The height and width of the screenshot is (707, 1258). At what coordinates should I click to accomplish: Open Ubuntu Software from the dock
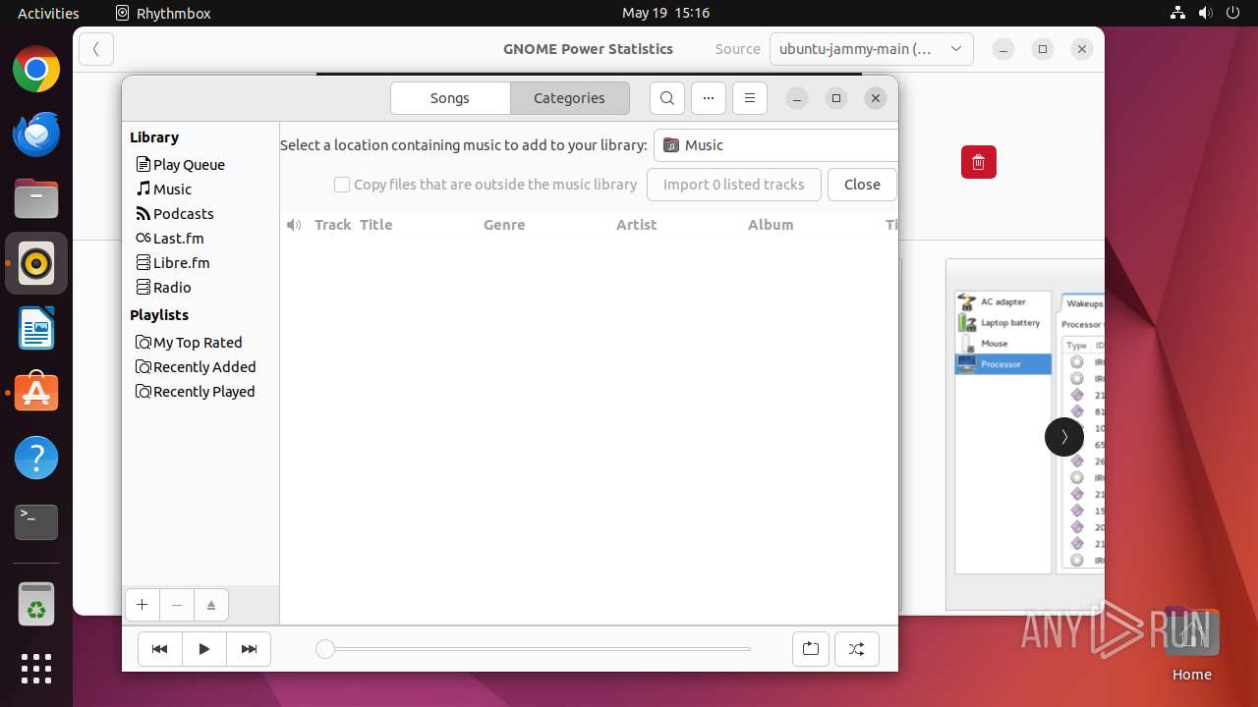pyautogui.click(x=36, y=393)
